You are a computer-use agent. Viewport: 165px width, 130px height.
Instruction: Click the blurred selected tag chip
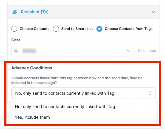pos(30,51)
